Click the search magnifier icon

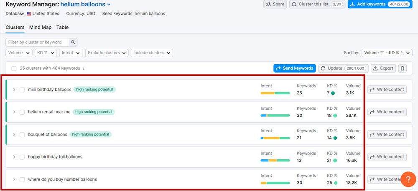pos(73,42)
